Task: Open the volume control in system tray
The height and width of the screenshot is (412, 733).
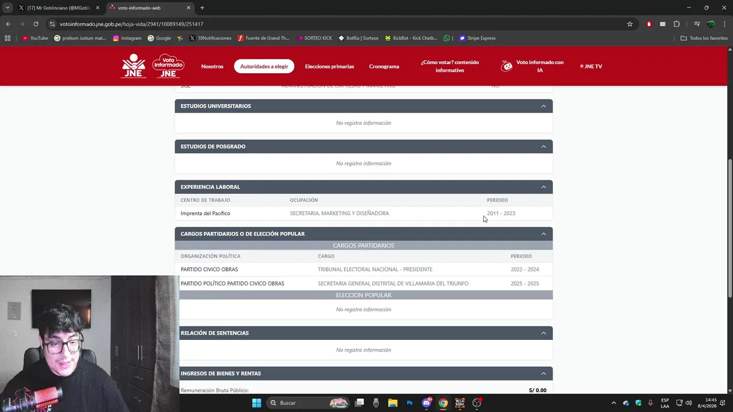Action: (x=688, y=403)
